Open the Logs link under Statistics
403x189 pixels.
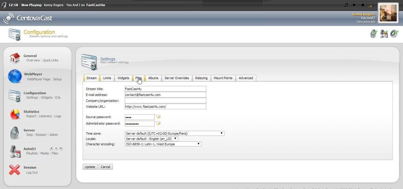tap(58, 116)
